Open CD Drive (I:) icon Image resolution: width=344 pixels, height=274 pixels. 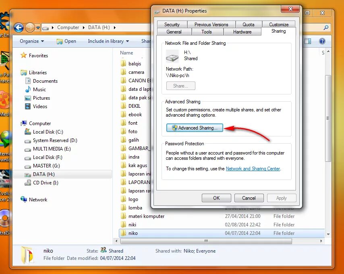tap(28, 182)
